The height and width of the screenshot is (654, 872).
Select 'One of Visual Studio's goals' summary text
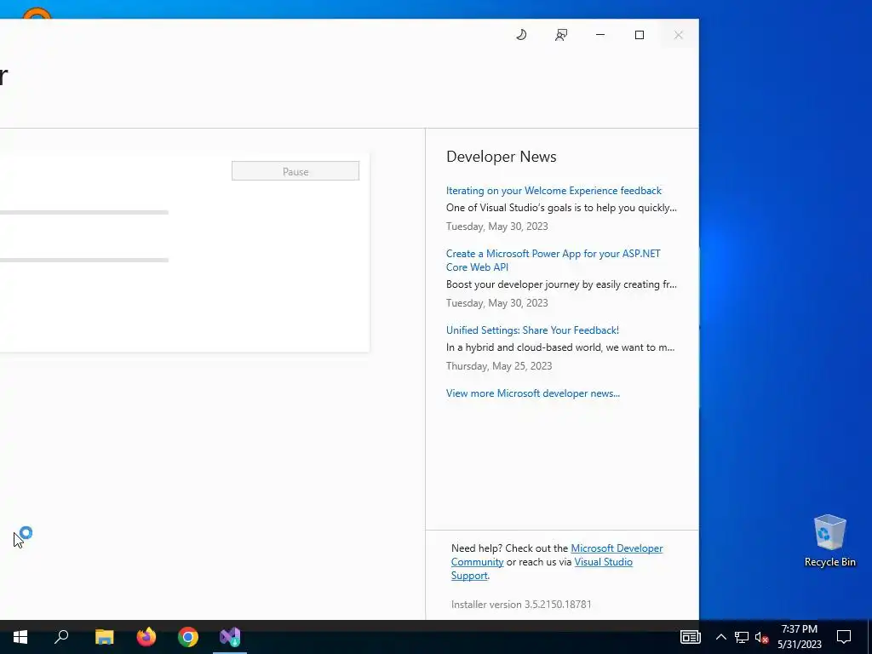point(561,208)
